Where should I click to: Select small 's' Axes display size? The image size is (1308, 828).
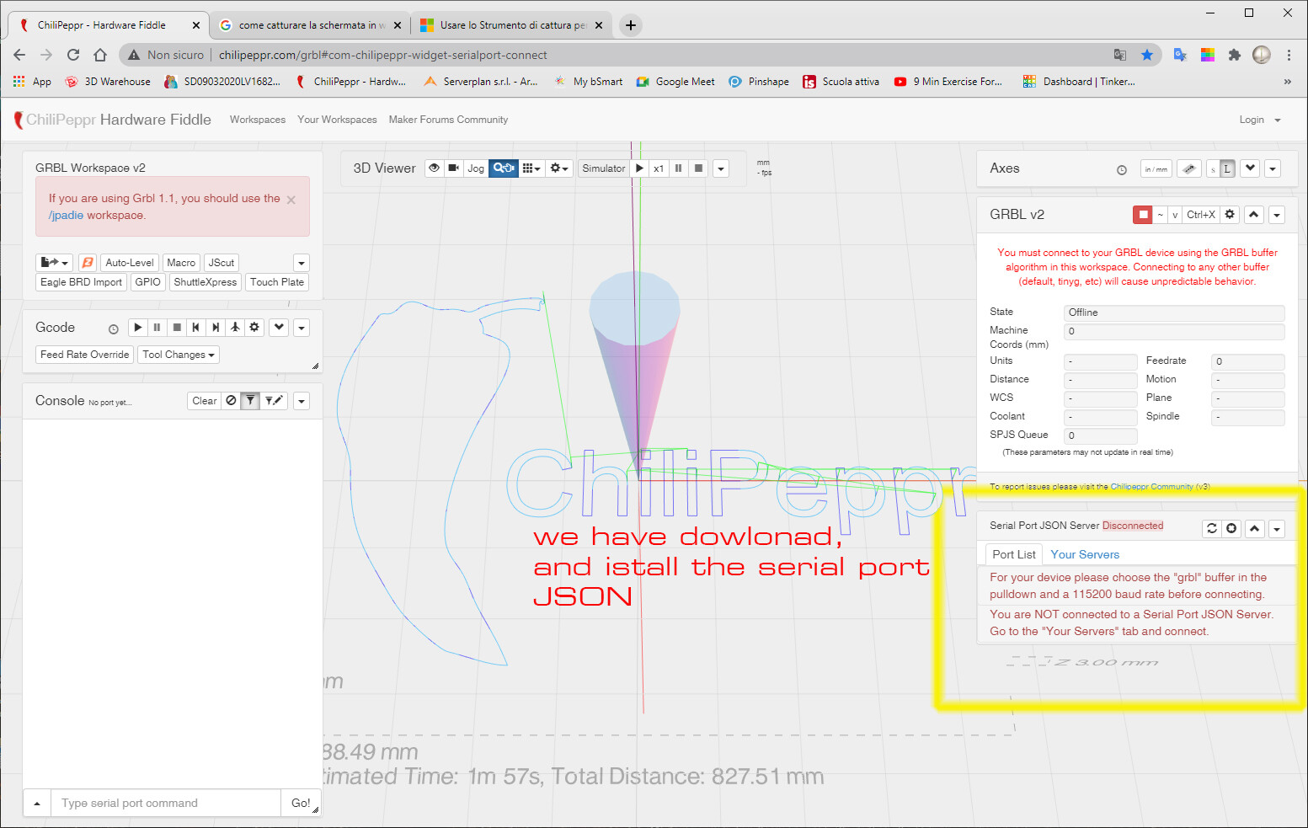point(1213,168)
